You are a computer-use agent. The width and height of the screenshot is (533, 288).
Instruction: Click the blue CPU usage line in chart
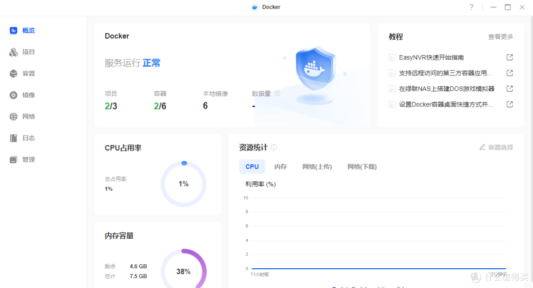click(379, 269)
